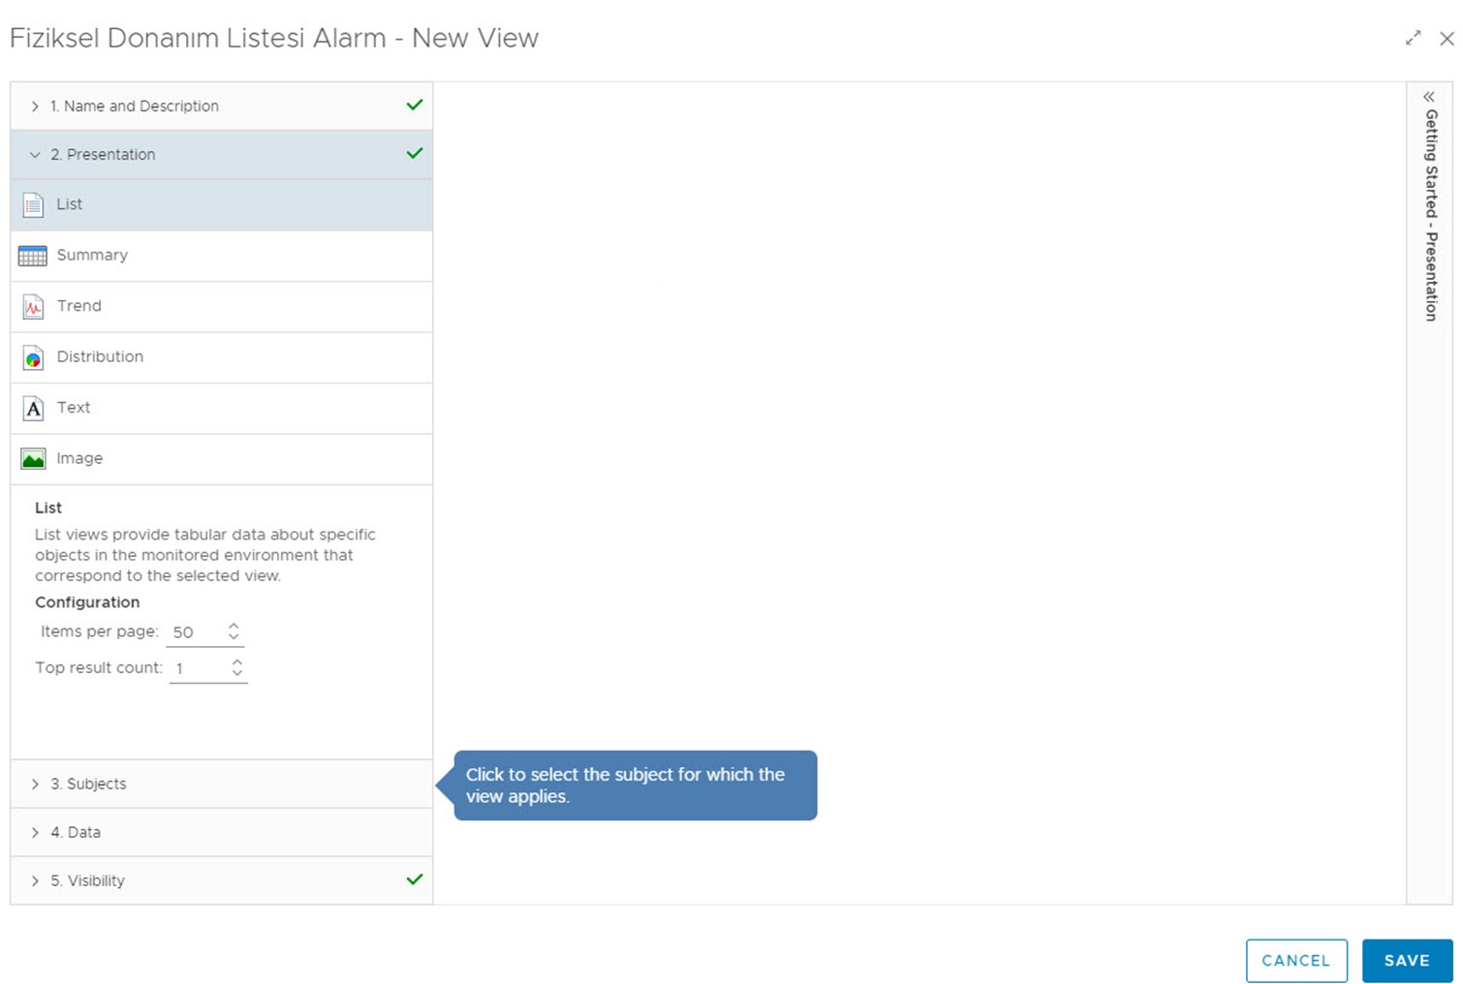This screenshot has height=984, width=1463.
Task: Click the Top result count field
Action: (x=199, y=668)
